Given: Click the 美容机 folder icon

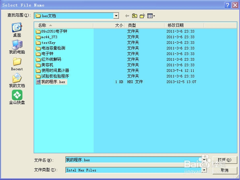Looking at the screenshot, I should [x=38, y=65].
